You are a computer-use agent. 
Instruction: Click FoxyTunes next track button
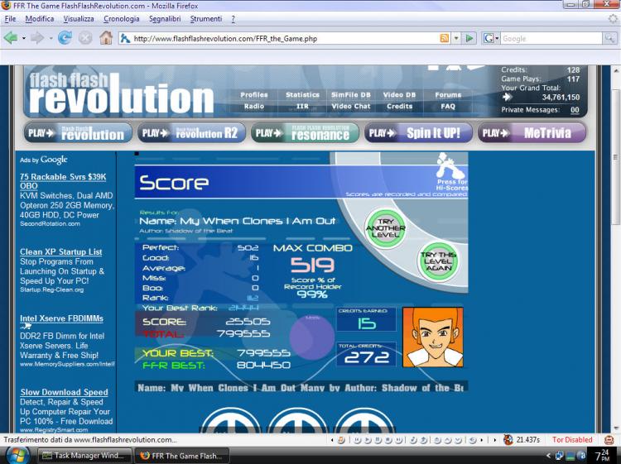(399, 440)
